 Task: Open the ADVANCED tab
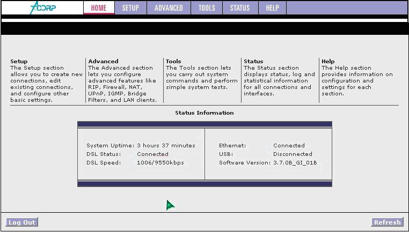click(x=169, y=8)
